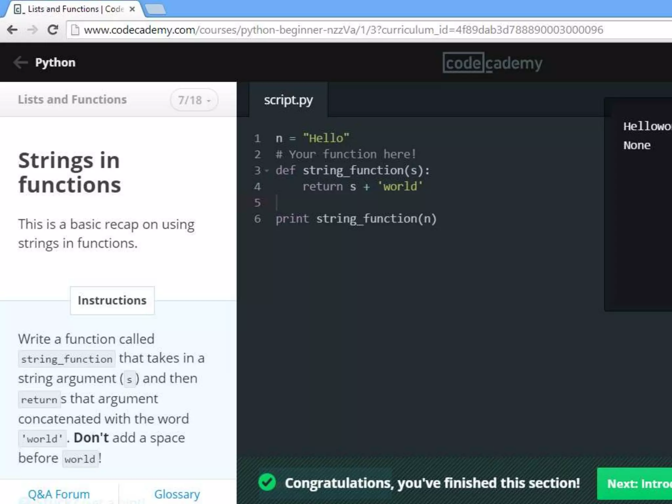Click code line 1 containing n = "Hello"
The width and height of the screenshot is (672, 504).
click(x=312, y=138)
